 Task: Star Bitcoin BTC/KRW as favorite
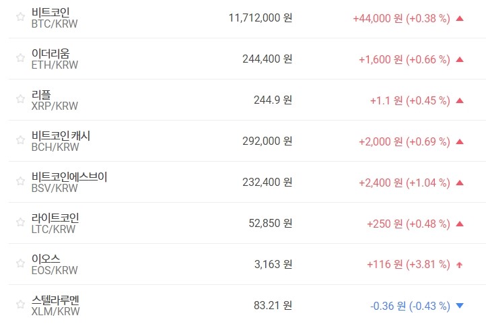pyautogui.click(x=20, y=18)
